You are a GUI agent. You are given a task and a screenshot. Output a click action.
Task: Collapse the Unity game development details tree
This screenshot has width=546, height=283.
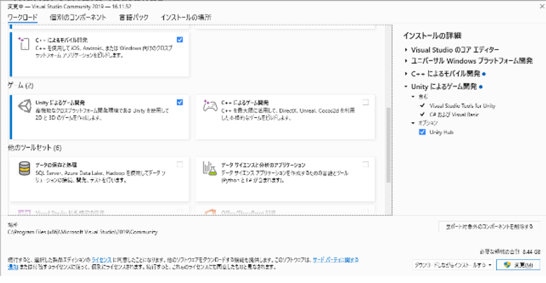tap(406, 86)
